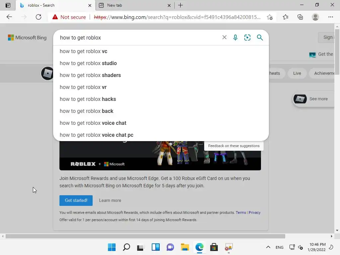Open Task View on the taskbar
The image size is (340, 255).
[140, 247]
